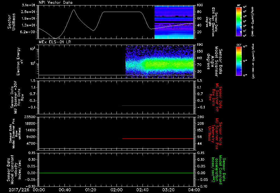Viewport: 280px width, 193px height.
Task: Click the 9400 scanner position tick label
Action: [x=31, y=137]
